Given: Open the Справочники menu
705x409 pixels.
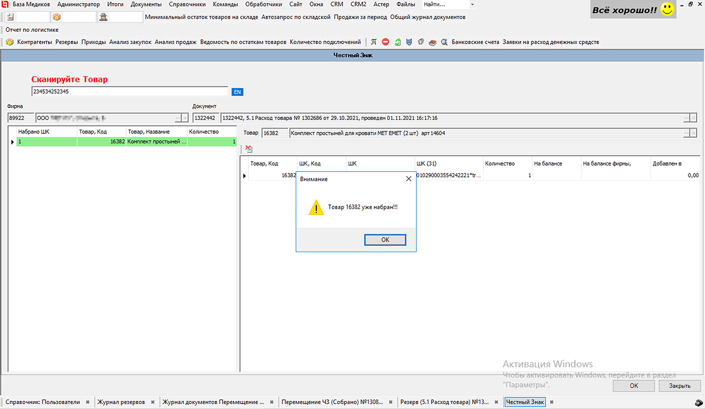Looking at the screenshot, I should [x=186, y=4].
